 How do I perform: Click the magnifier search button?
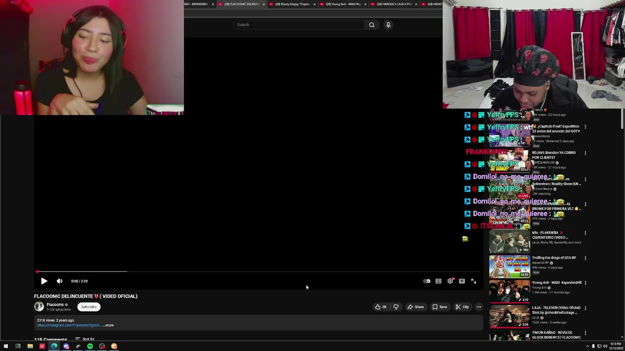click(x=372, y=24)
